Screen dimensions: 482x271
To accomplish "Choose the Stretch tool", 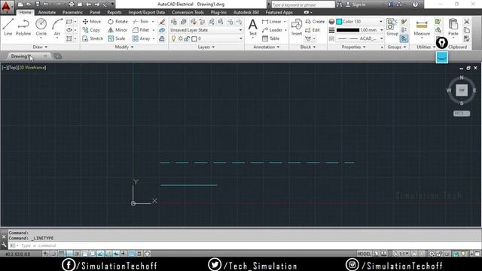I will point(93,38).
